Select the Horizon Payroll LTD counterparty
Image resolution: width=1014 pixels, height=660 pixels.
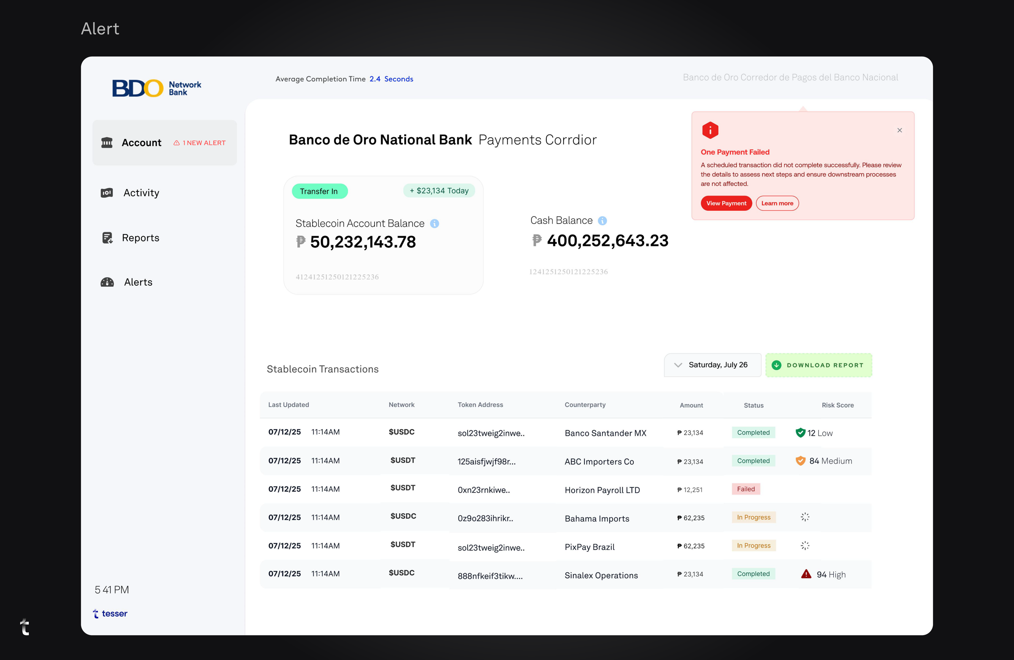602,490
